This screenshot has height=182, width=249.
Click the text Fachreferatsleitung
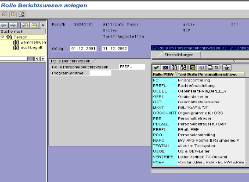pos(196,86)
